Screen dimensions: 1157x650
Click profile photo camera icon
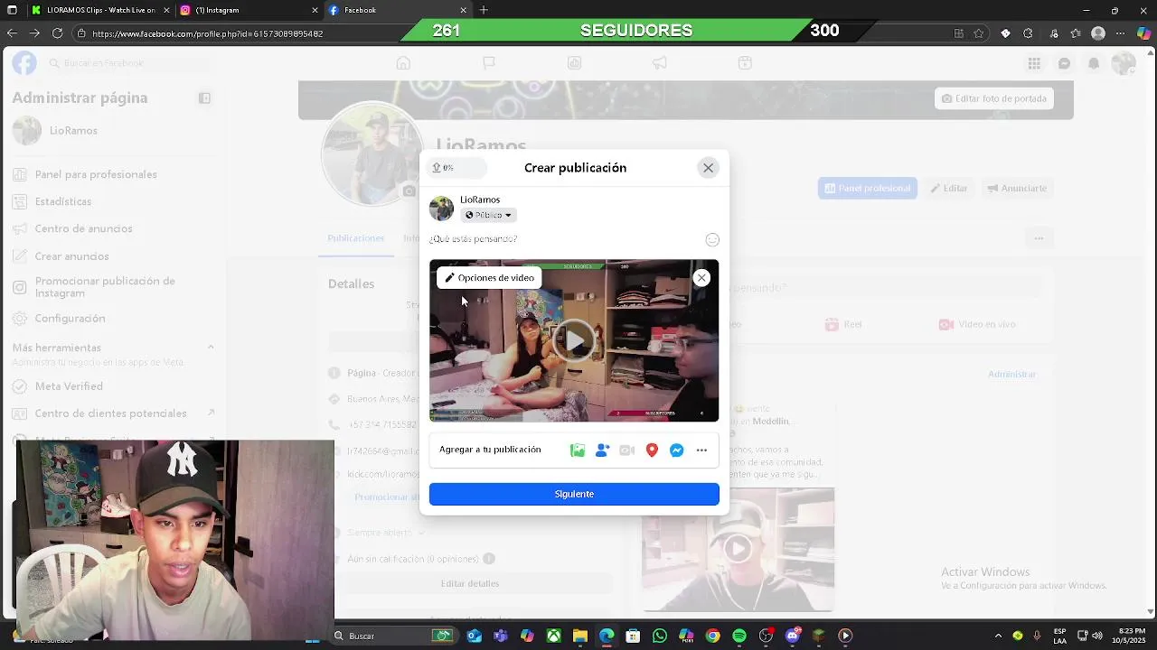pos(409,190)
